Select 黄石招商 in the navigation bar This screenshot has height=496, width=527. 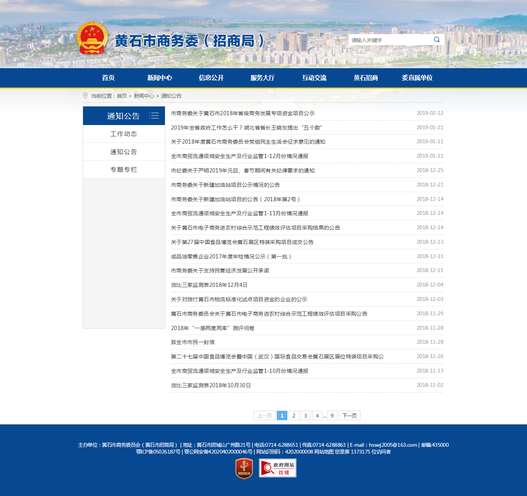[365, 78]
